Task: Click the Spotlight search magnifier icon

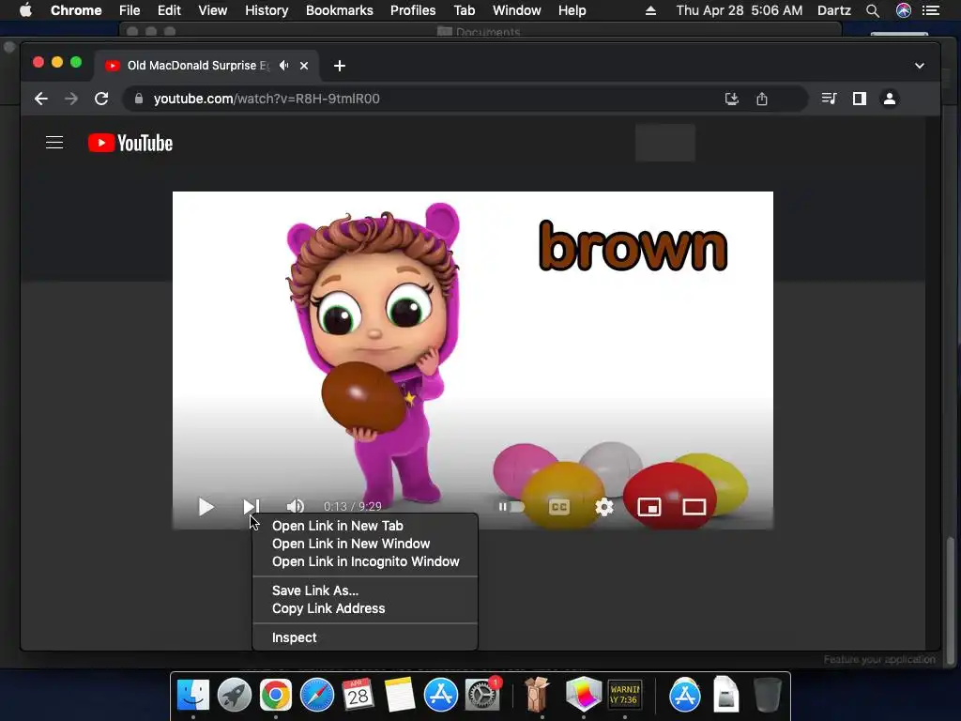Action: [x=873, y=10]
